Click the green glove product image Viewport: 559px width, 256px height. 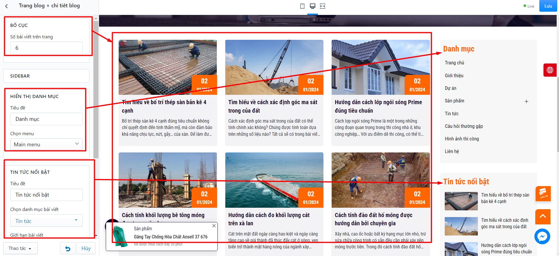point(120,236)
